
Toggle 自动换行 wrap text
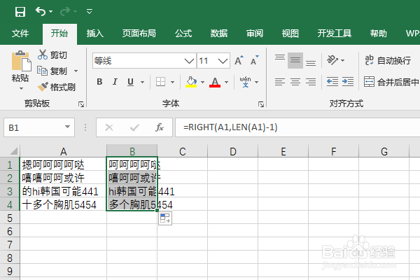coord(388,60)
